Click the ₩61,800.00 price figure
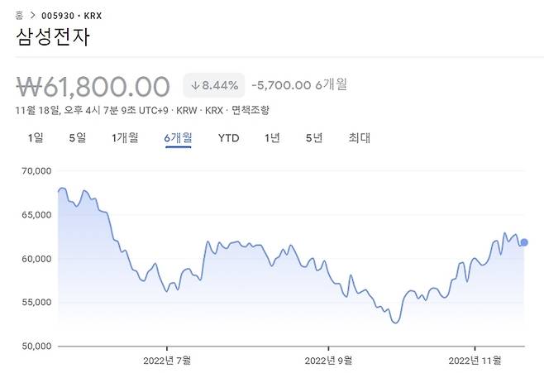The width and height of the screenshot is (544, 373). tap(93, 87)
